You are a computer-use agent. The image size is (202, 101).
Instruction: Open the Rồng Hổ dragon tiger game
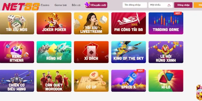(x=54, y=52)
